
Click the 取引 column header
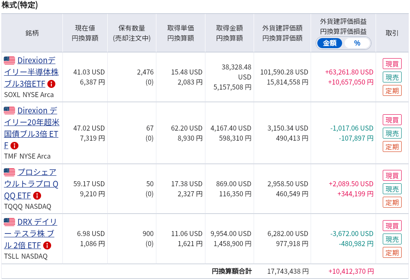click(x=392, y=33)
